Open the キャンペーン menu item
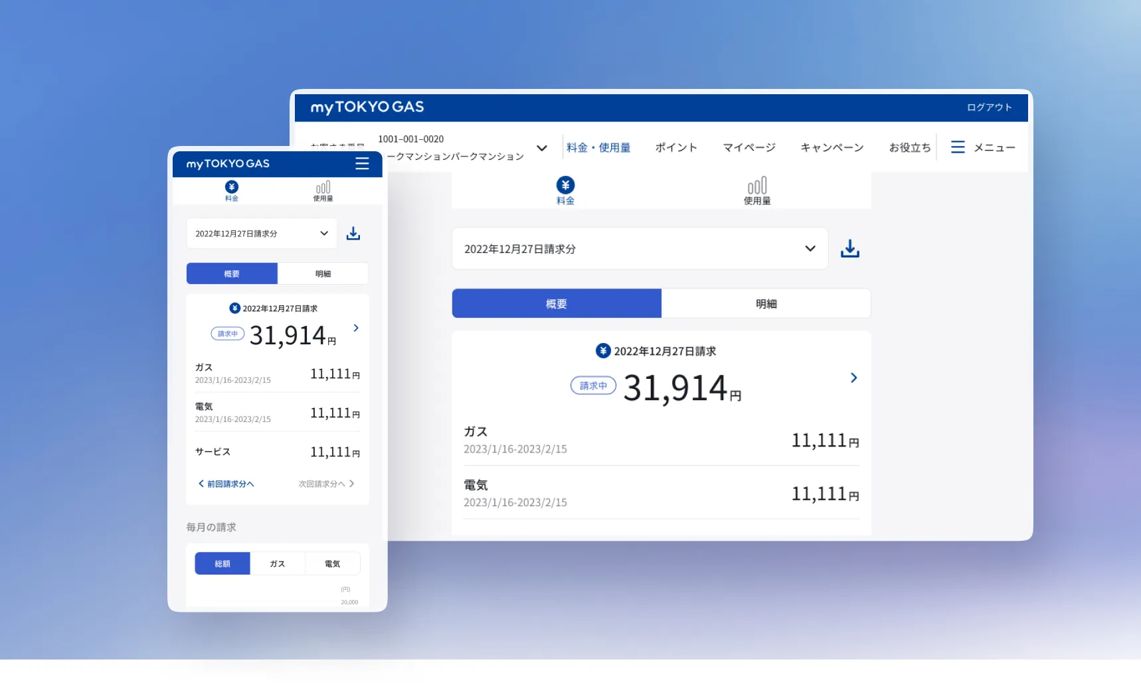Image resolution: width=1141 pixels, height=694 pixels. click(x=832, y=147)
